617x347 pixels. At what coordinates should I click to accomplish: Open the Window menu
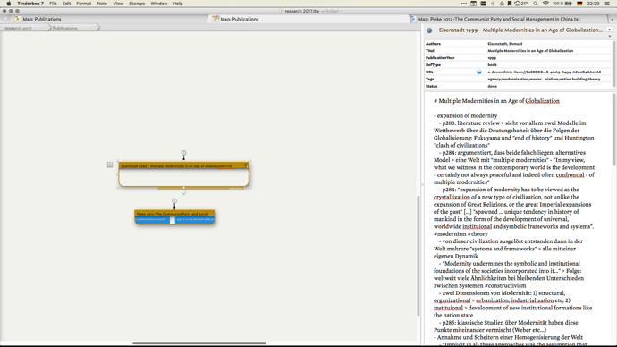tap(159, 4)
